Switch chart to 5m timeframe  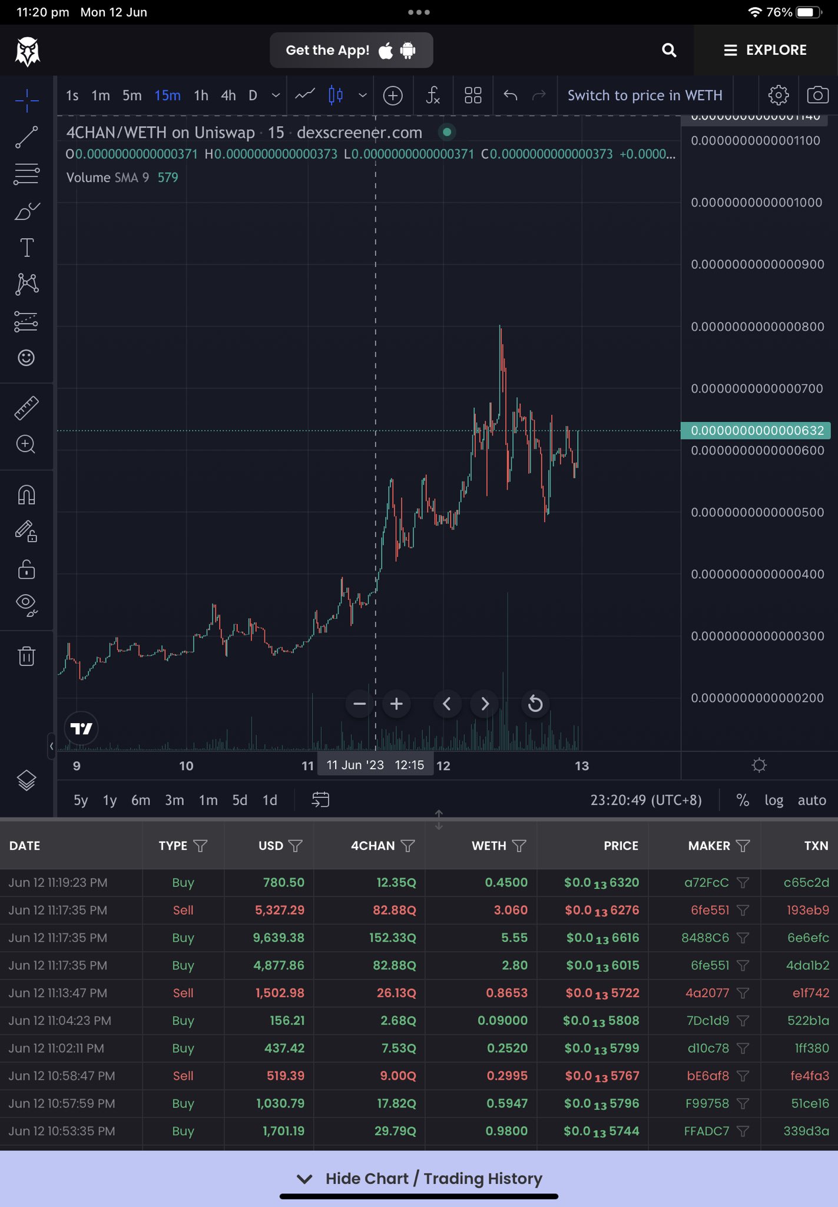[x=132, y=95]
